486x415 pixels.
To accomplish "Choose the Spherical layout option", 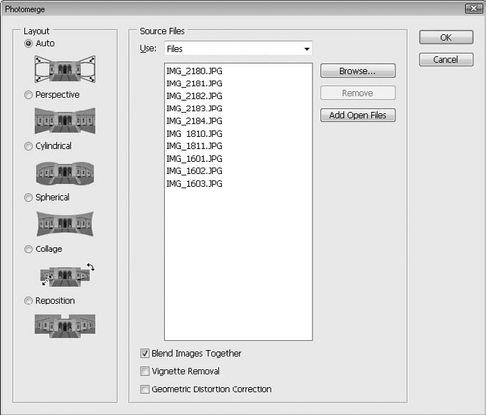I will pyautogui.click(x=29, y=198).
